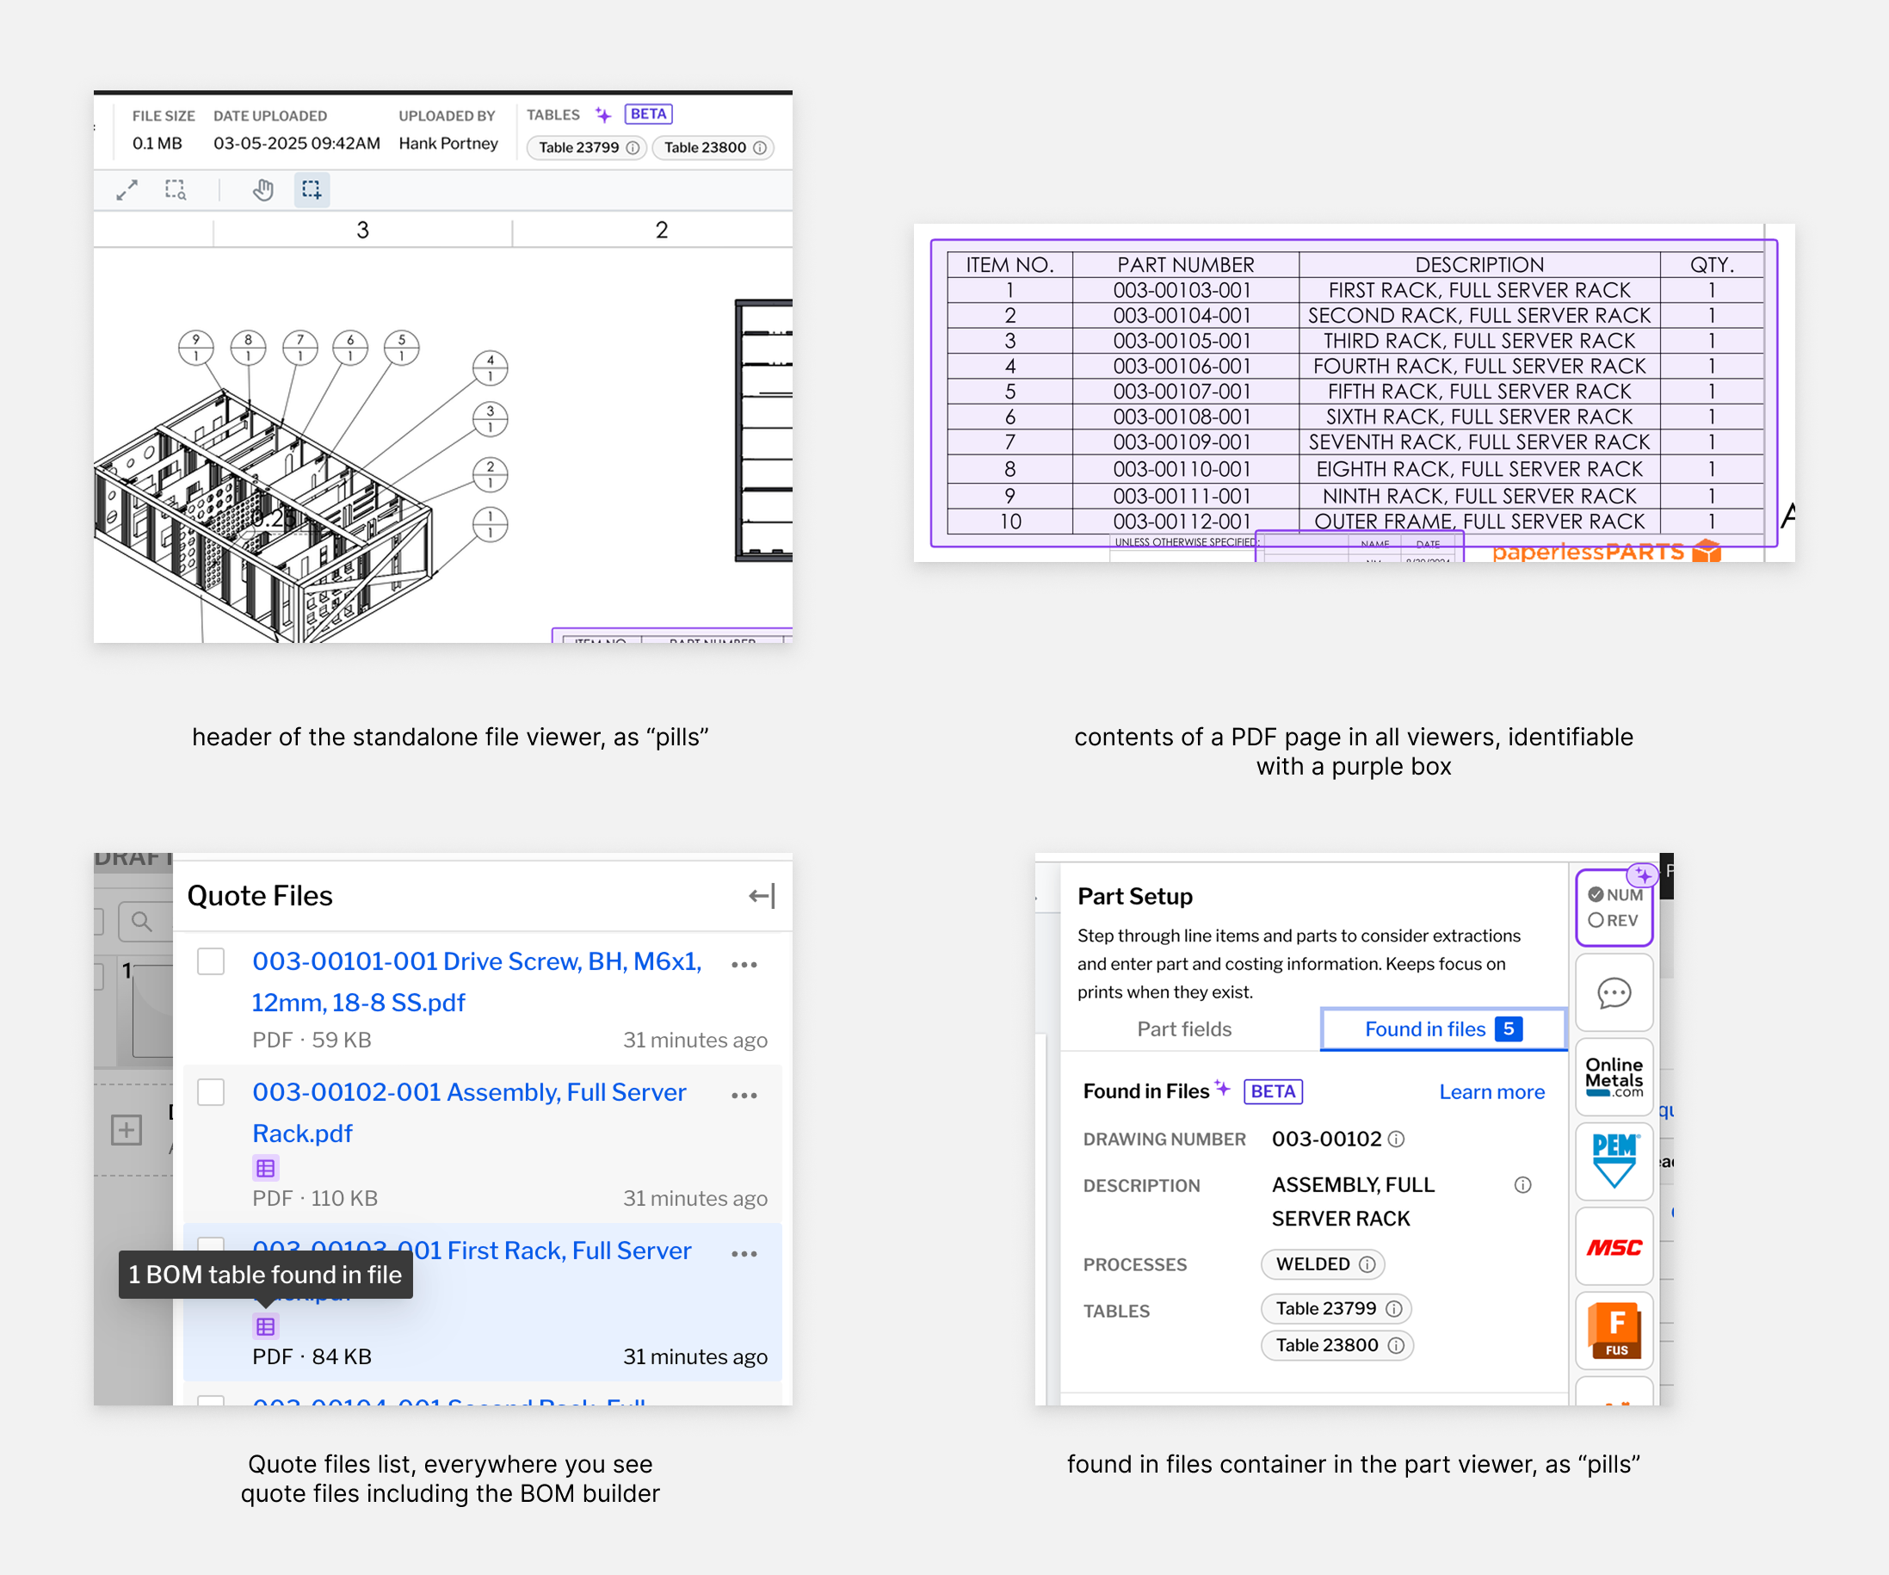Open Online Metals sidebar integration
This screenshot has width=1889, height=1575.
tap(1614, 1078)
